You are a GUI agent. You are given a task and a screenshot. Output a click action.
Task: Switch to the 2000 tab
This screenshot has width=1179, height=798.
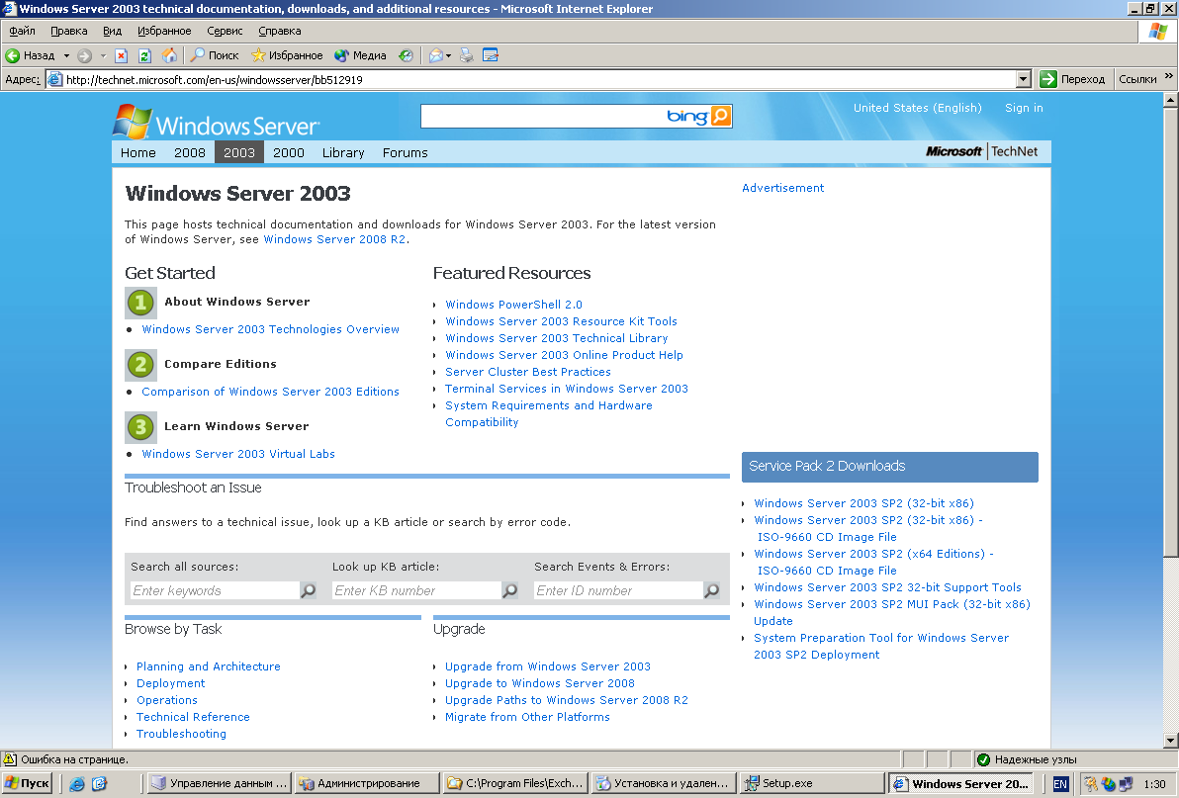[289, 152]
